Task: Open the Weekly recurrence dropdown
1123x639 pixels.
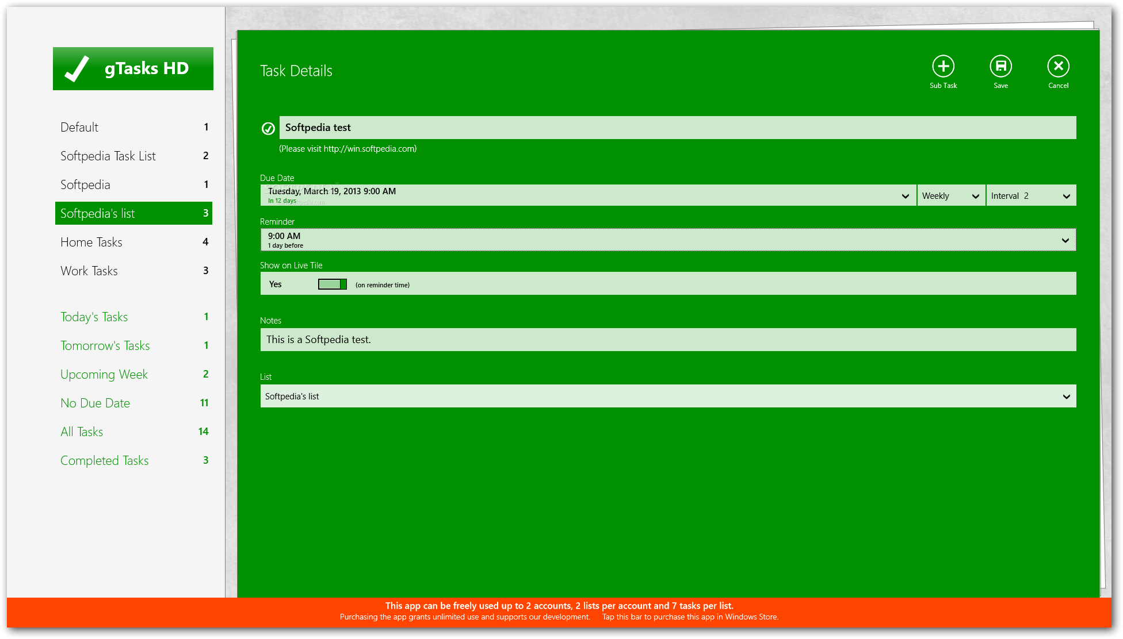Action: tap(951, 195)
